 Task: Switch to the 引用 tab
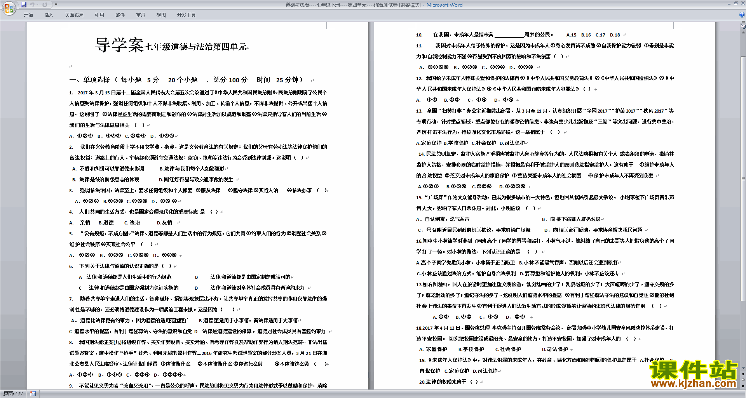coord(99,15)
